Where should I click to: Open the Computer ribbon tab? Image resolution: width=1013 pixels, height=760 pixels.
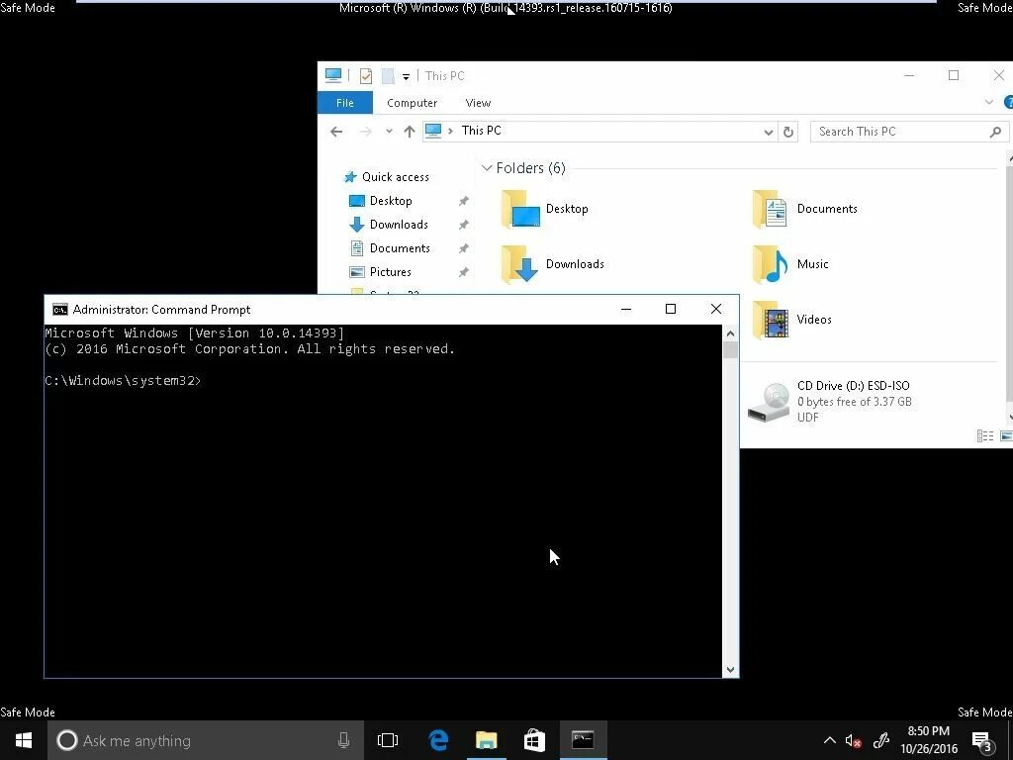click(412, 103)
